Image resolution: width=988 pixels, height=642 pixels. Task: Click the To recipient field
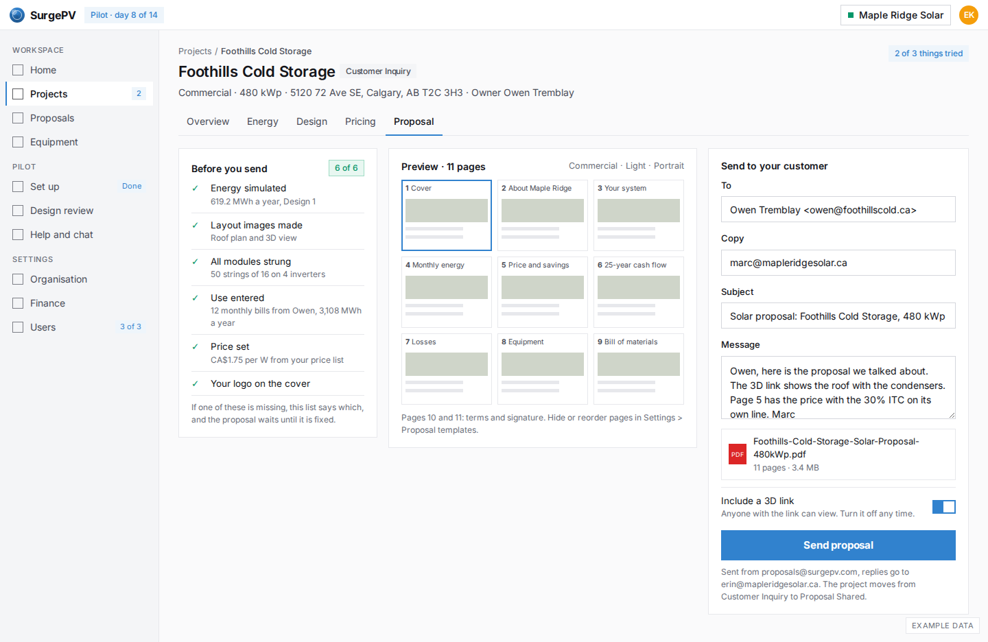(838, 209)
